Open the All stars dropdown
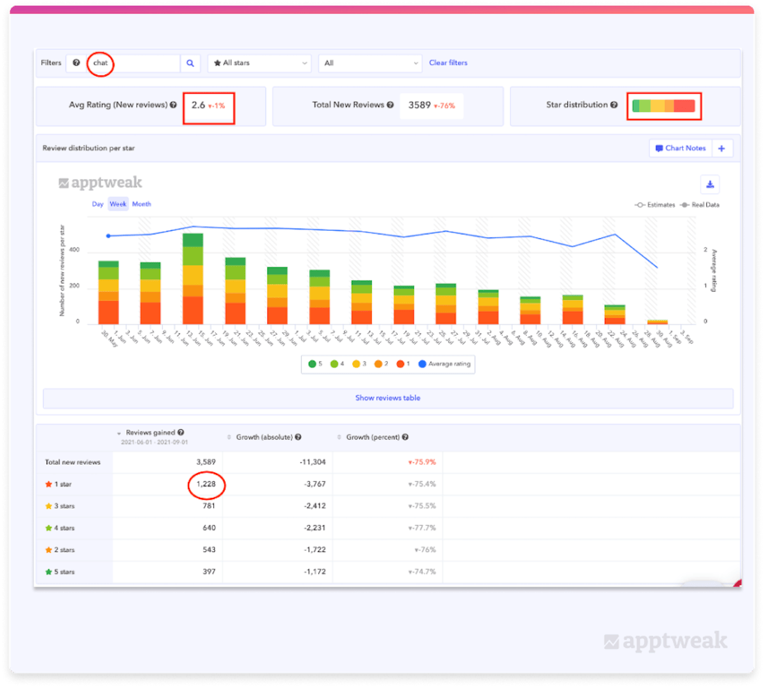764x687 pixels. click(259, 63)
